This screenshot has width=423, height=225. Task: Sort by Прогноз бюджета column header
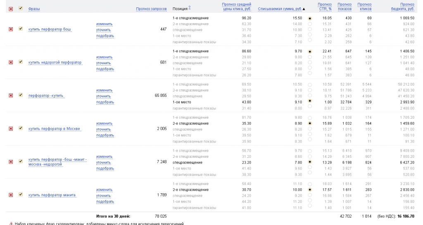pos(402,7)
